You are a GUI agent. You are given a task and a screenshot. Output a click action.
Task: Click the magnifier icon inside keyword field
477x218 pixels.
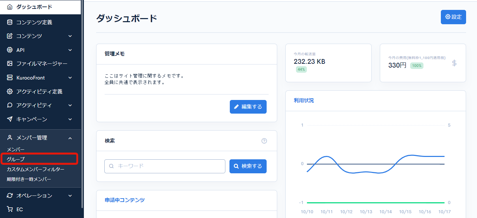pyautogui.click(x=111, y=166)
